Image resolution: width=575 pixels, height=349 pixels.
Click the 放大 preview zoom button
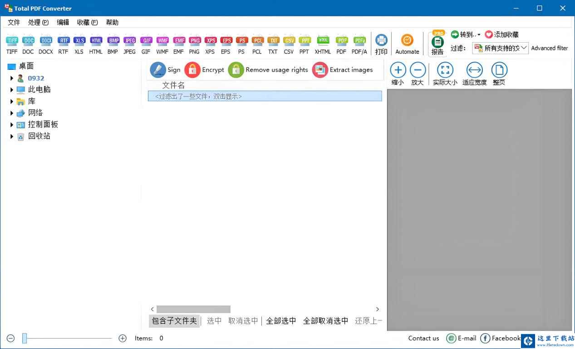418,74
